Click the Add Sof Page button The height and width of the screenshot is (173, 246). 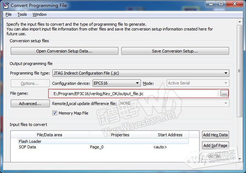[215, 145]
